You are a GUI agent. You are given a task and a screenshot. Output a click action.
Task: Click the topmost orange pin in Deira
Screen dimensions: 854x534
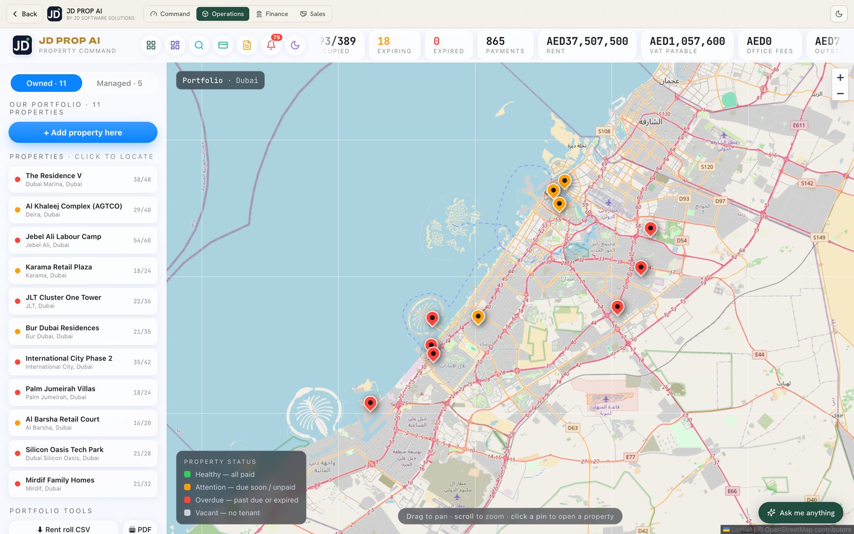564,181
